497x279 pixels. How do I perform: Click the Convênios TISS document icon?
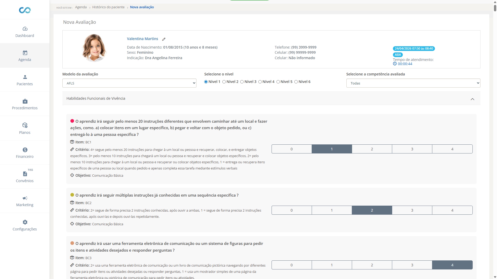point(25,174)
